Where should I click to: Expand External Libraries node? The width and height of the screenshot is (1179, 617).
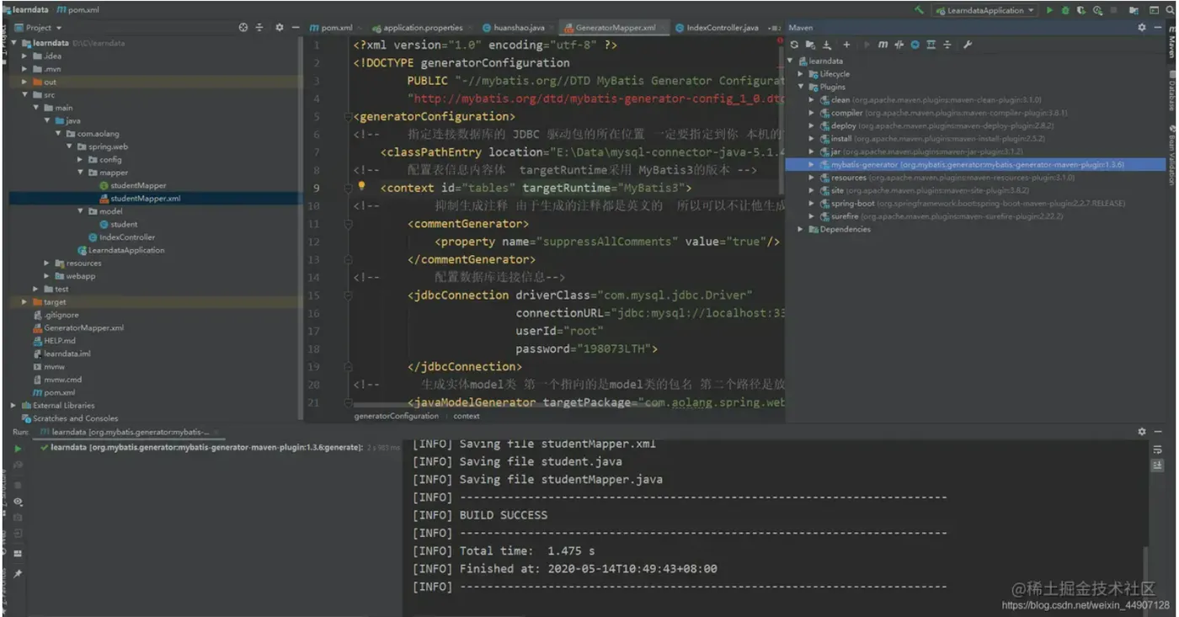coord(14,406)
